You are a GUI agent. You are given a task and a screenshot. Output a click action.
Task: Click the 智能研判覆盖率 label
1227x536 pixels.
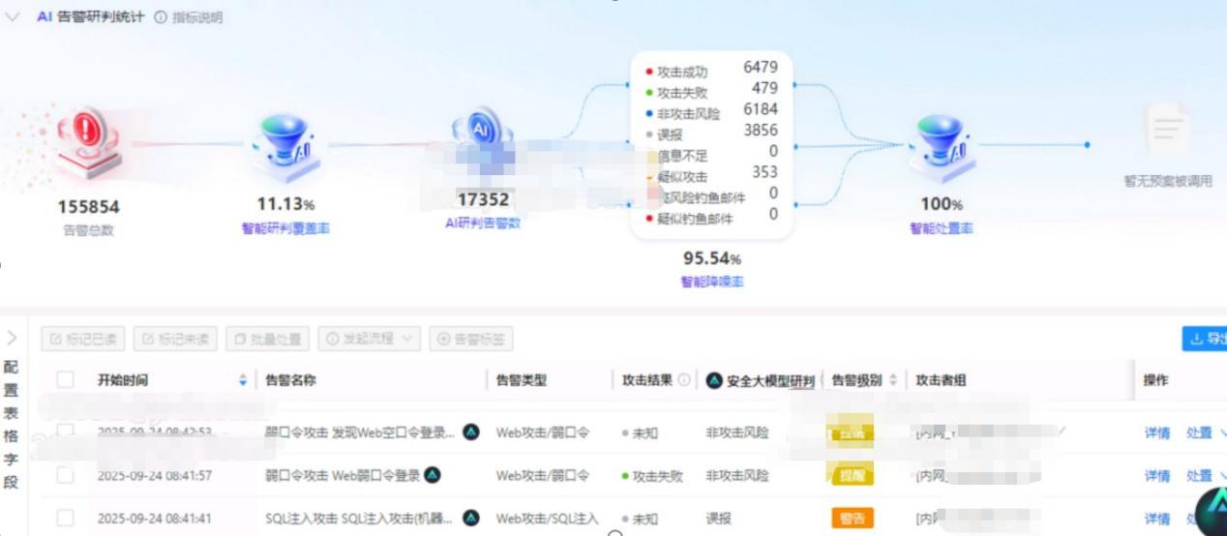pos(285,229)
